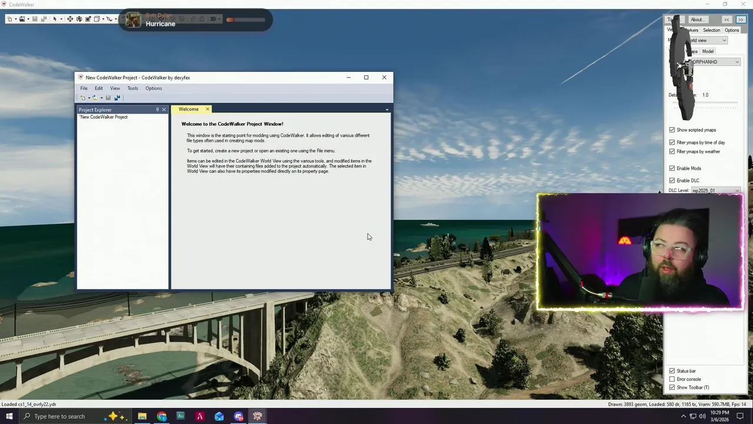
Task: Toggle Enable DLC checkbox
Action: tap(672, 180)
